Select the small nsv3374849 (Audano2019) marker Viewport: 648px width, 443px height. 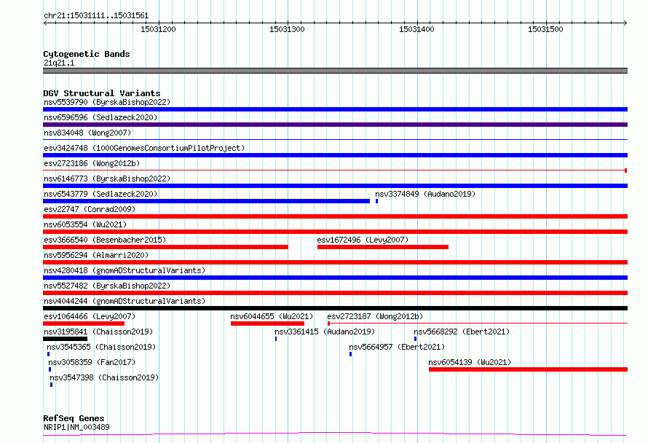(x=376, y=201)
